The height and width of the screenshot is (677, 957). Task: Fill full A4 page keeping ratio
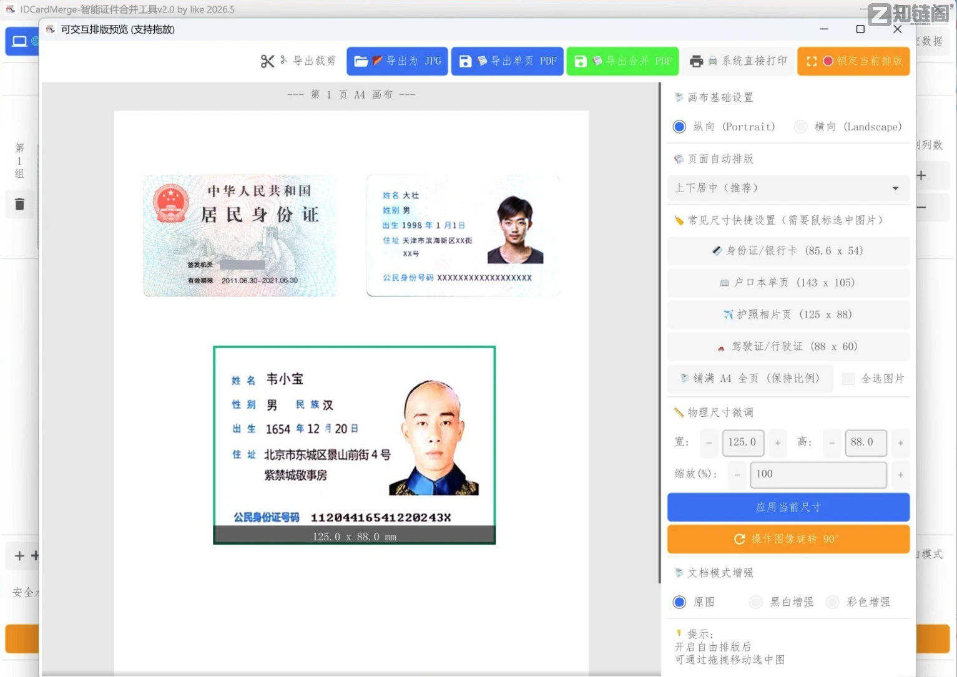(750, 378)
